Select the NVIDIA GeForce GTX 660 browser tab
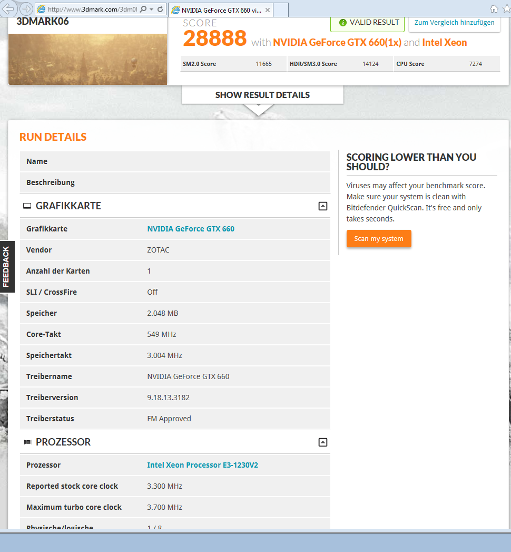 coord(221,10)
